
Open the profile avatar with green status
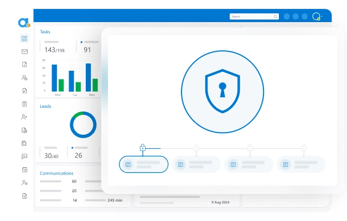click(x=316, y=17)
